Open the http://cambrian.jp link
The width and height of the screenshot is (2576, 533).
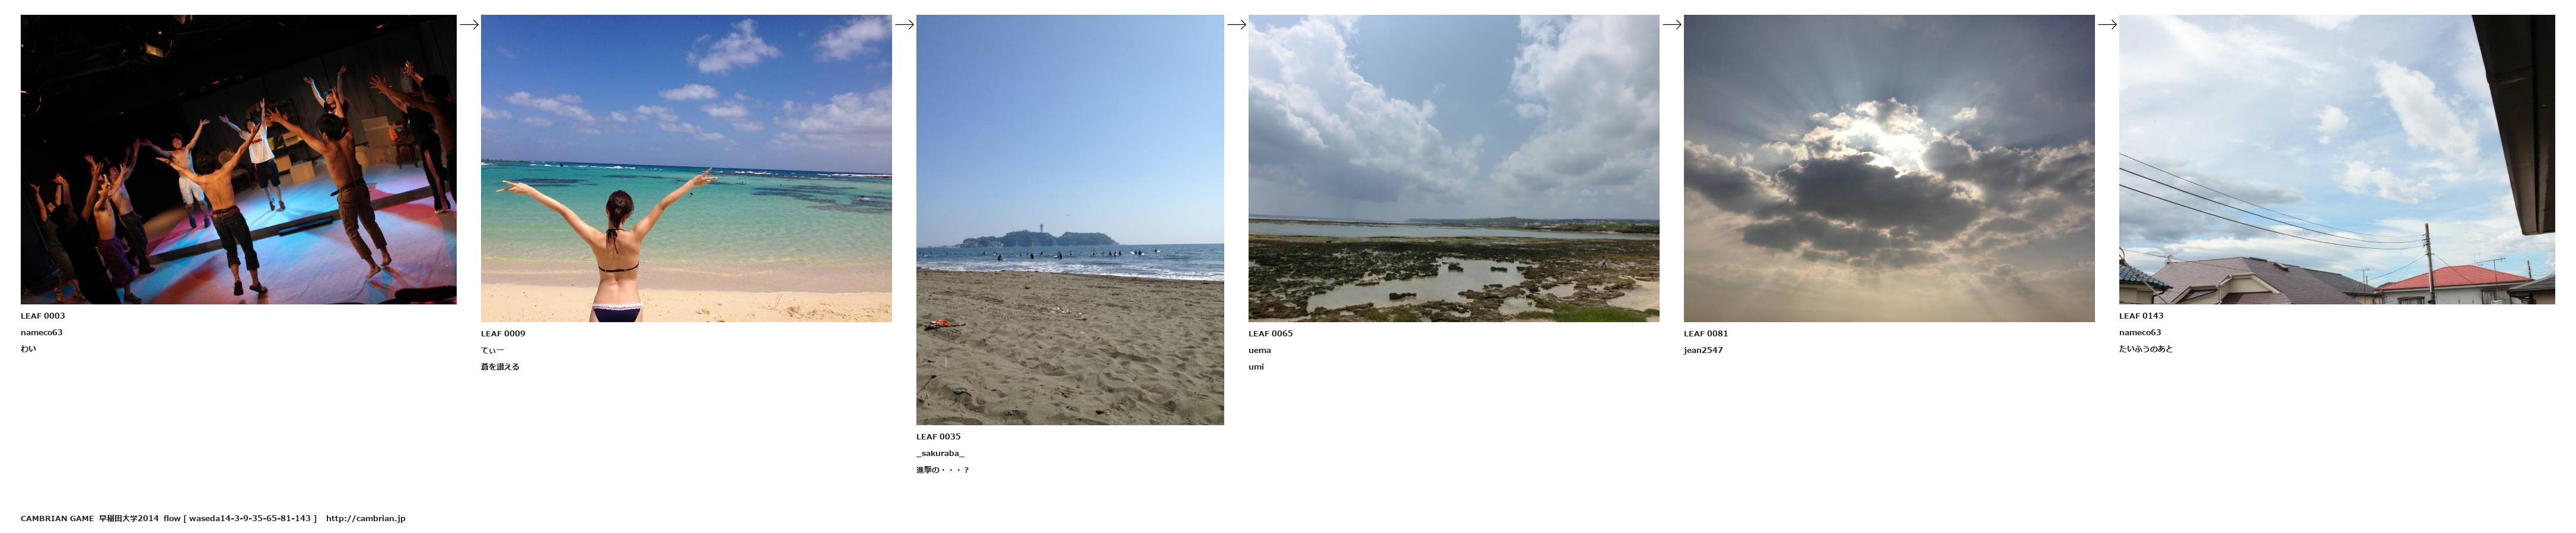coord(365,519)
